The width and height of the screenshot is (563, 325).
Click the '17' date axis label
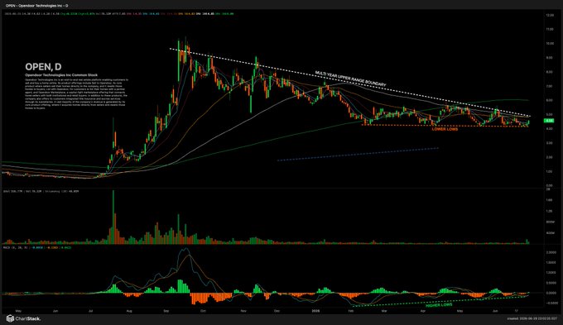(x=517, y=311)
